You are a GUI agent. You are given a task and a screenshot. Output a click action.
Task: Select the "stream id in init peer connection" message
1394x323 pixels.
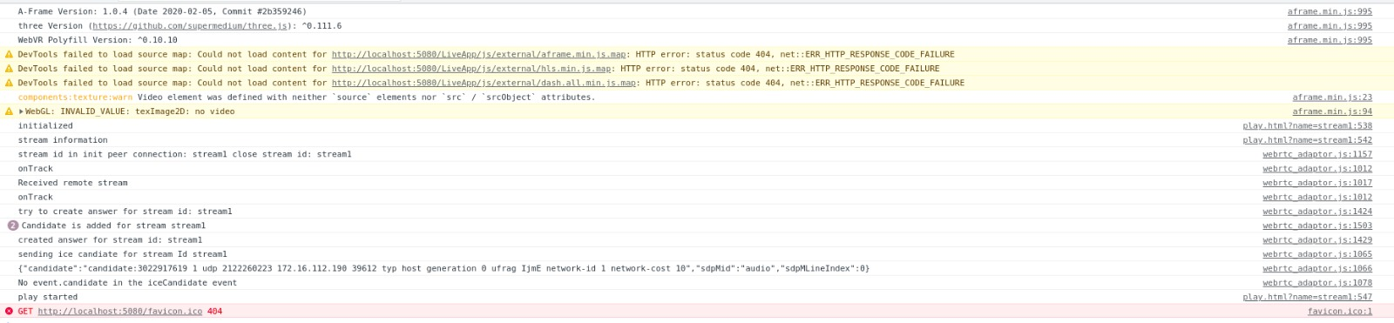coord(185,154)
